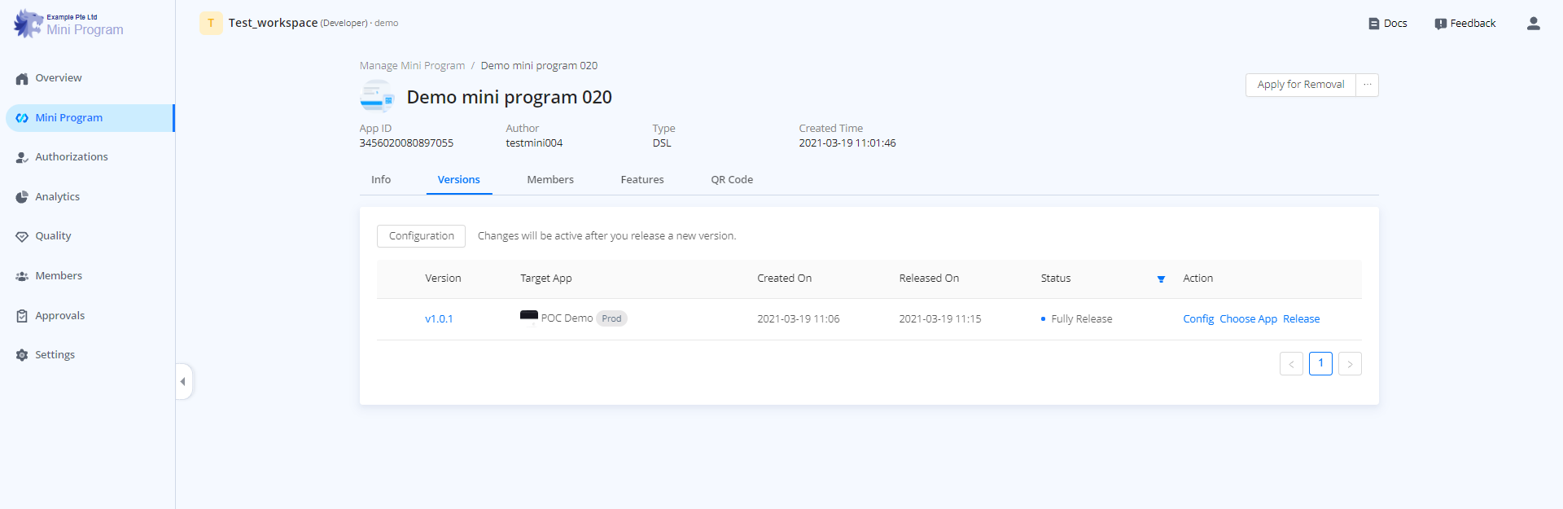Click the App ID 3456020080897055
The image size is (1563, 509).
(406, 143)
